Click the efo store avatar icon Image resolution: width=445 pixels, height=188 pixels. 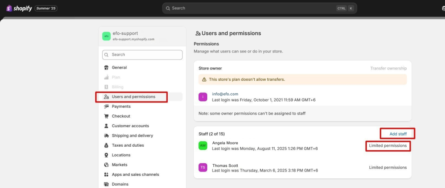(106, 36)
